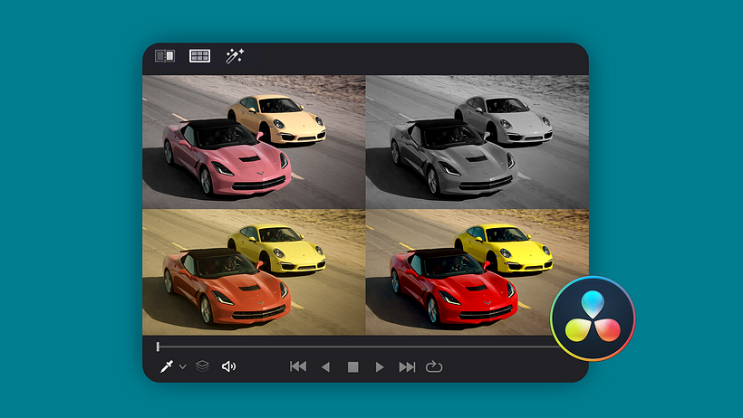Image resolution: width=743 pixels, height=418 pixels.
Task: Open the eyedropper tool dropdown chevron
Action: (x=182, y=366)
